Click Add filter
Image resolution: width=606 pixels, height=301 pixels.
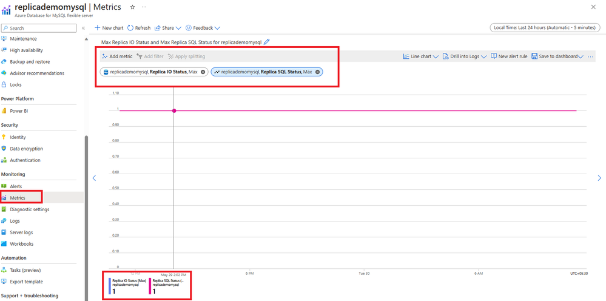click(150, 56)
